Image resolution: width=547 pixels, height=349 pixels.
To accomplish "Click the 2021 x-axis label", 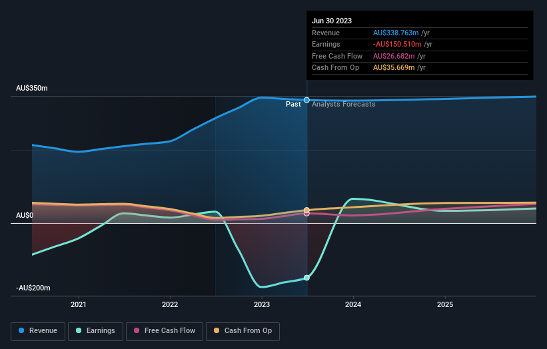I will 78,304.
